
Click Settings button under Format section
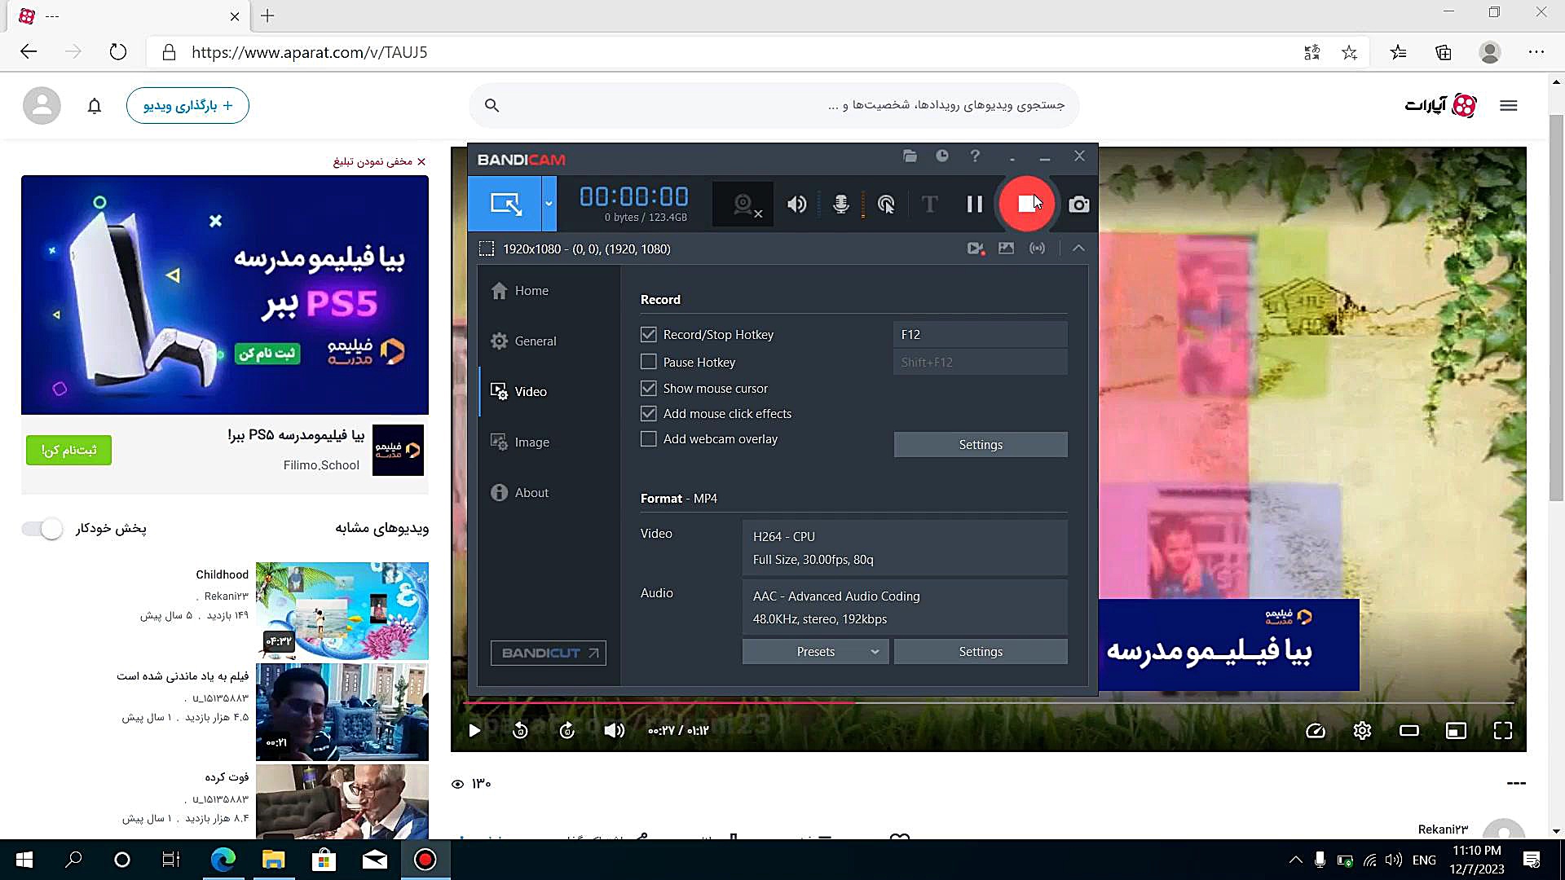[x=980, y=652]
